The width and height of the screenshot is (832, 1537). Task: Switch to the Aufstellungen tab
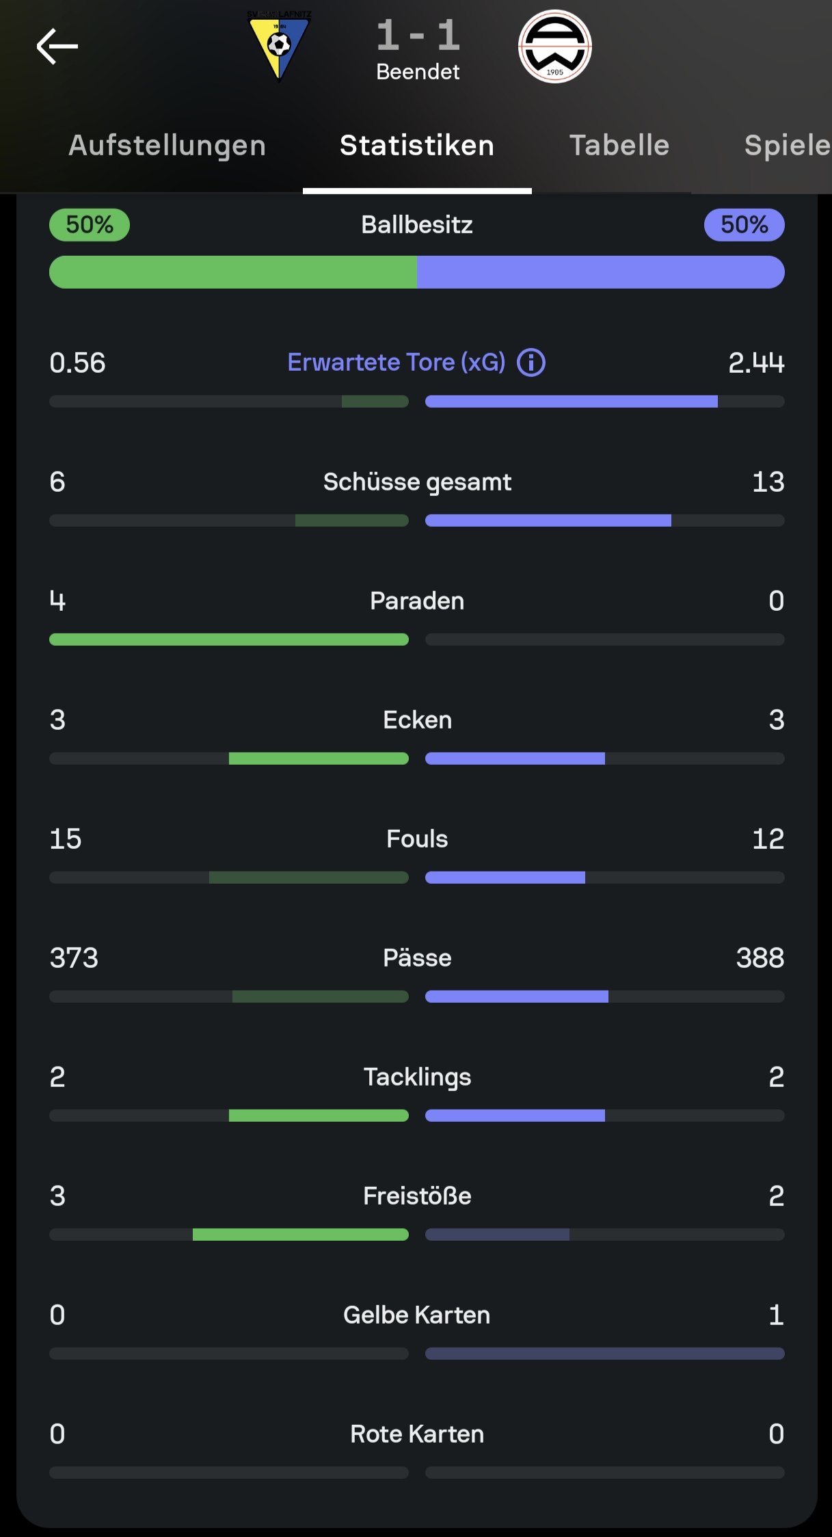[x=167, y=146]
